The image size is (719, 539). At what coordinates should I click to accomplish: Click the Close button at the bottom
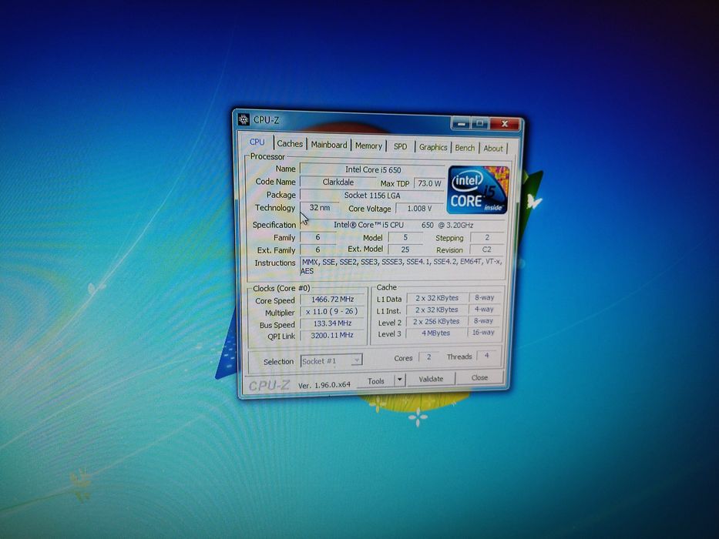(479, 377)
